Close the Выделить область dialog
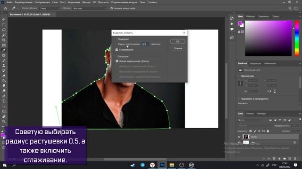This screenshot has width=302, height=169. tap(184, 33)
